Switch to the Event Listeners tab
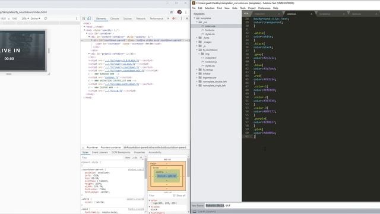The height and width of the screenshot is (214, 380). point(100,152)
